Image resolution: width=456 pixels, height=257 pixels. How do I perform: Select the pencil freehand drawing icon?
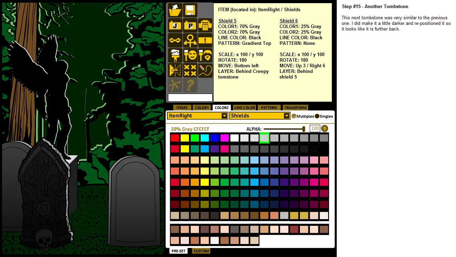[205, 70]
